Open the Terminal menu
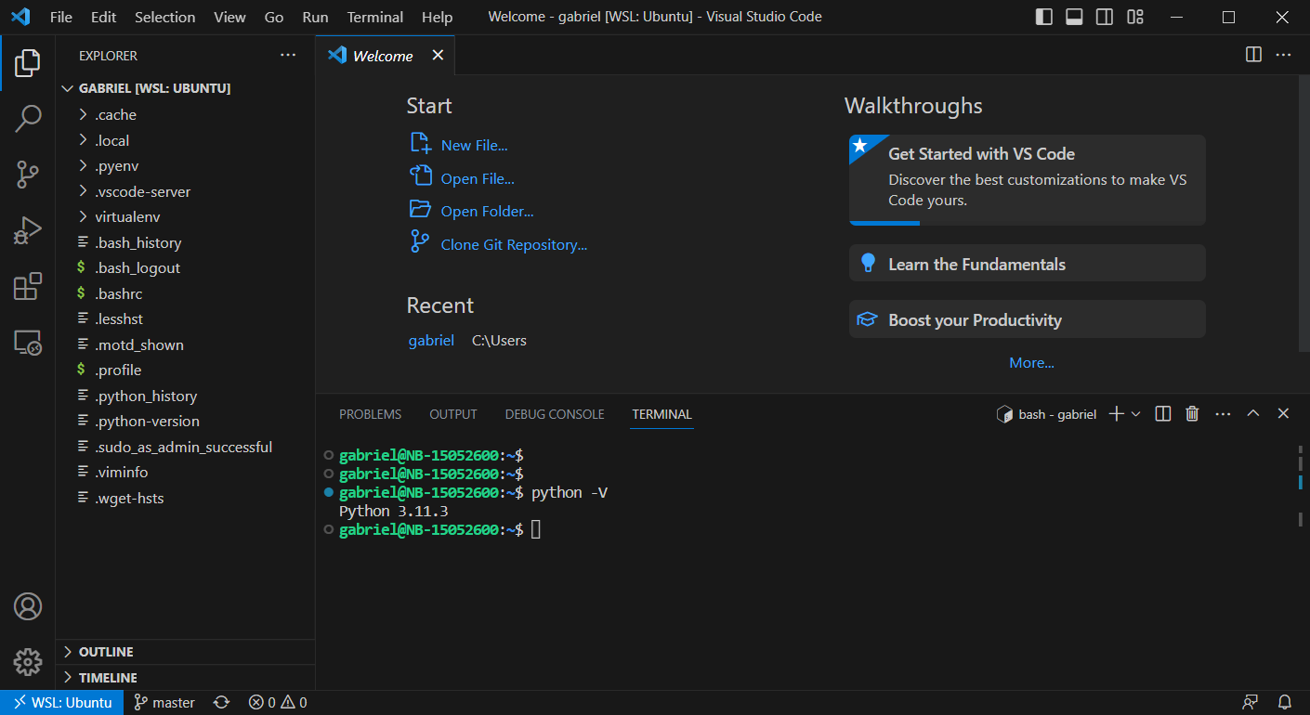1310x715 pixels. pyautogui.click(x=374, y=16)
